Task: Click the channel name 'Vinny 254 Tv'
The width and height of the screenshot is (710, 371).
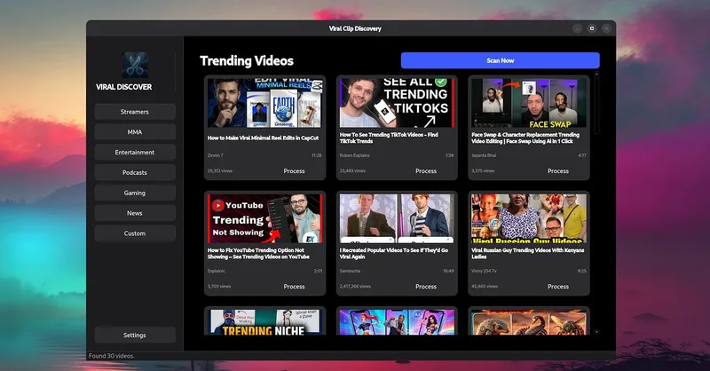Action: (x=484, y=271)
